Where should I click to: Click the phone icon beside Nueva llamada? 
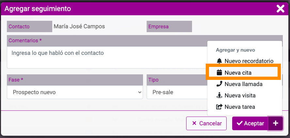[x=219, y=84]
